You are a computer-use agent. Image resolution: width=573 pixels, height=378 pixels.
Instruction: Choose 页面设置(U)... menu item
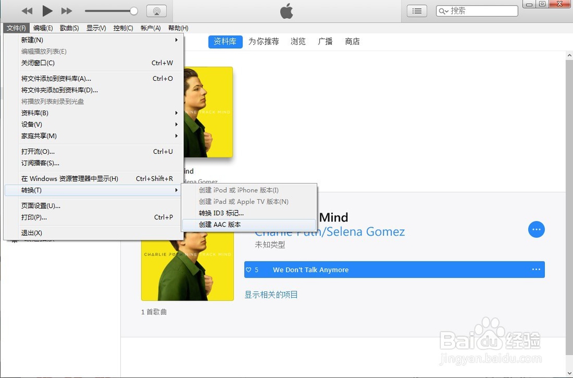[x=93, y=206]
